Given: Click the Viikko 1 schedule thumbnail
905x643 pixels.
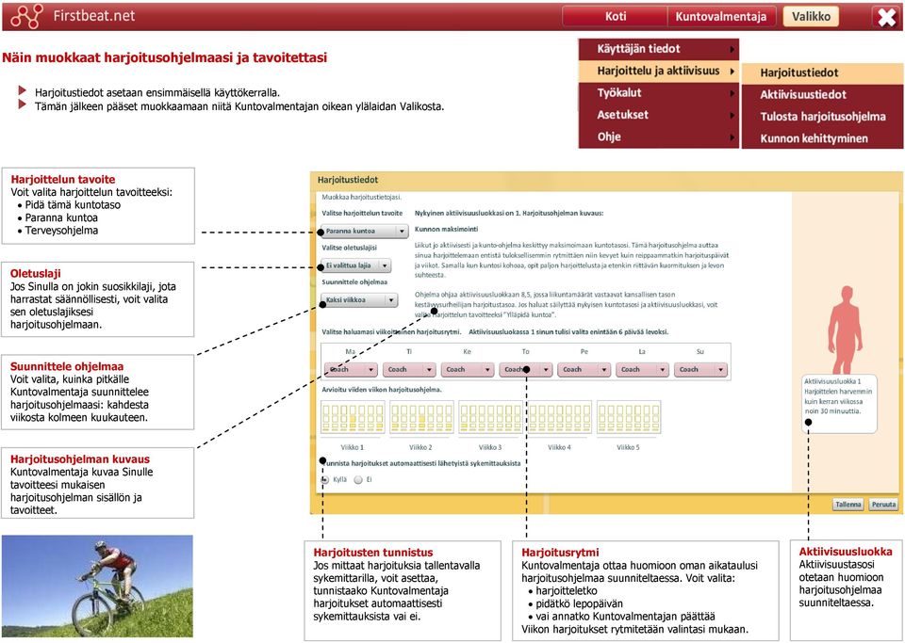Looking at the screenshot, I should click(x=353, y=418).
